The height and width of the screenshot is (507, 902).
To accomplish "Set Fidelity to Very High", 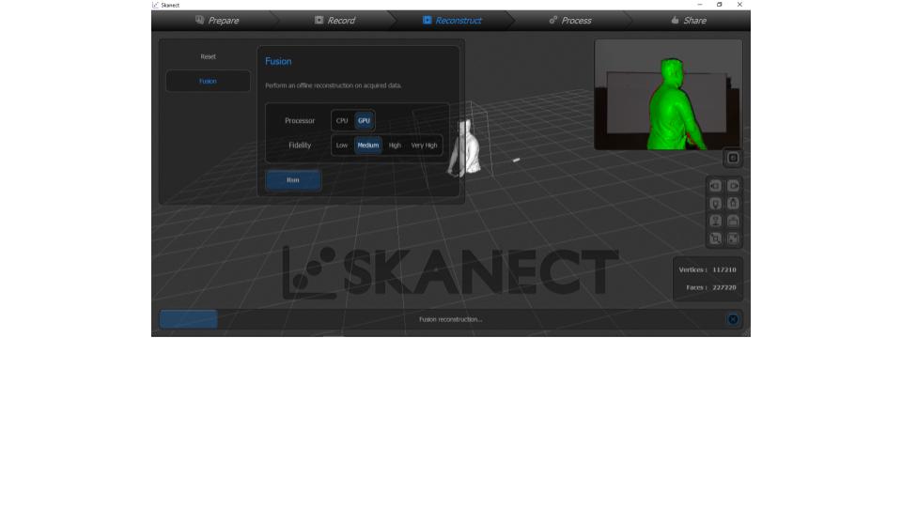I will [x=424, y=146].
